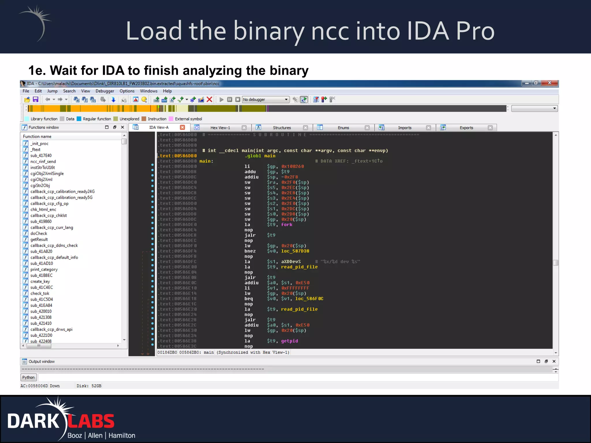Click the red X undefine icon
The width and height of the screenshot is (591, 443).
click(210, 100)
